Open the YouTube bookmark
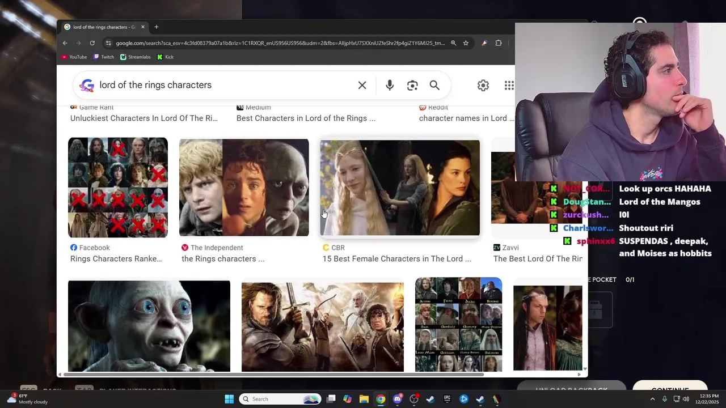The width and height of the screenshot is (726, 408). click(x=74, y=57)
